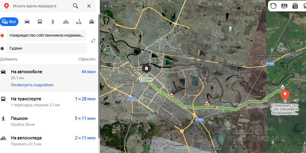Select the taxi route mode icon
Viewport: 306px width, 153px height.
pyautogui.click(x=91, y=22)
